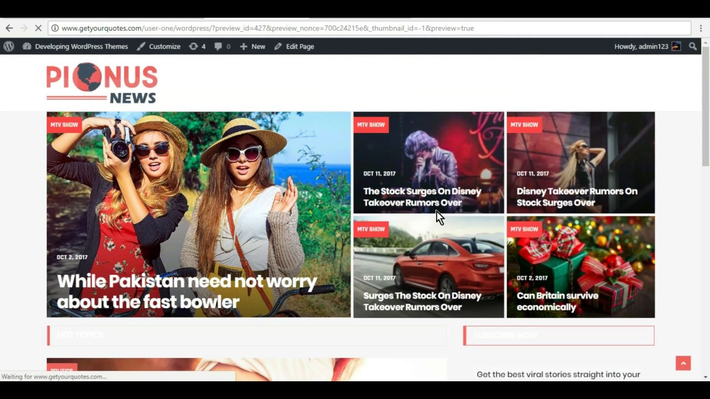Click the comments count 0 in admin bar
This screenshot has height=399, width=710.
click(229, 47)
